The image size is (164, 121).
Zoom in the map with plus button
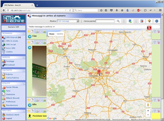pos(148,111)
